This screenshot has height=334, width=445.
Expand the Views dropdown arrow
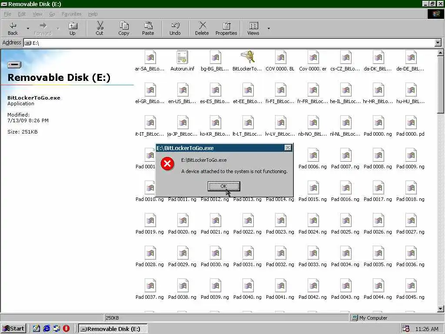pos(269,28)
